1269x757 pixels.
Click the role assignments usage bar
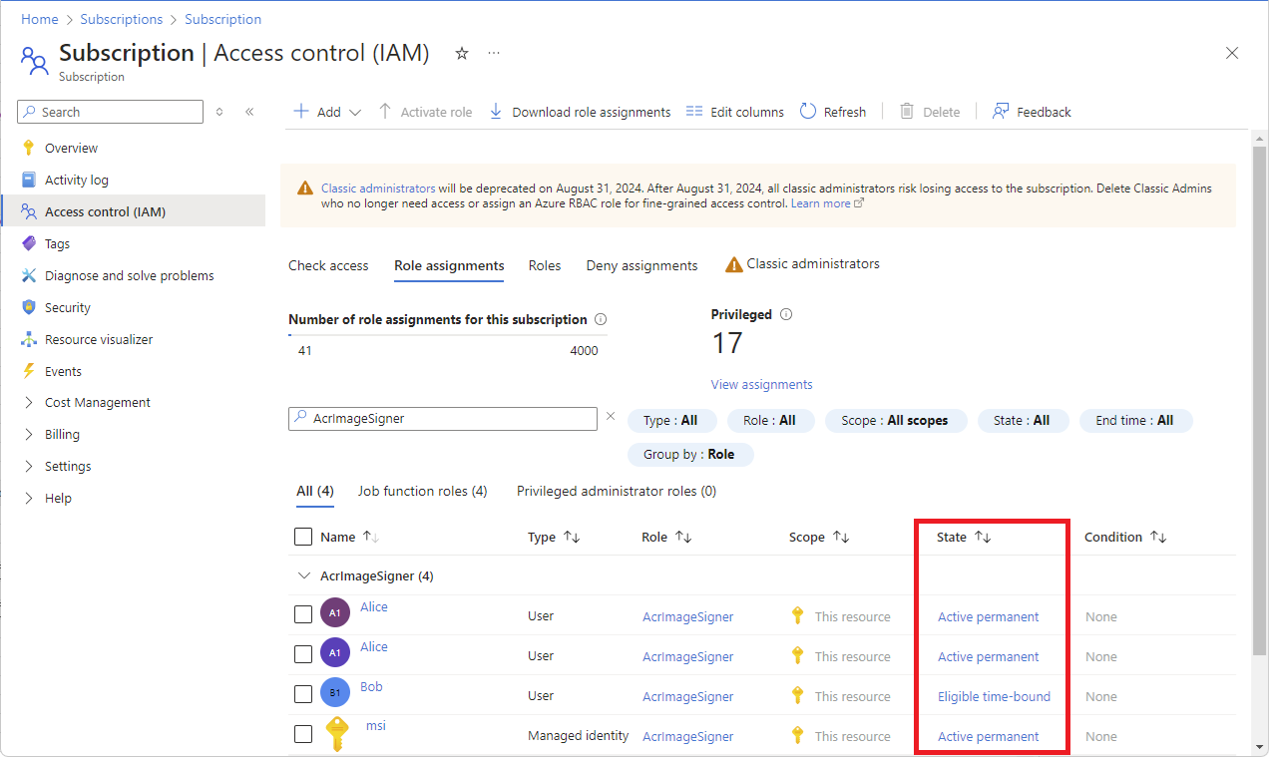tap(448, 336)
